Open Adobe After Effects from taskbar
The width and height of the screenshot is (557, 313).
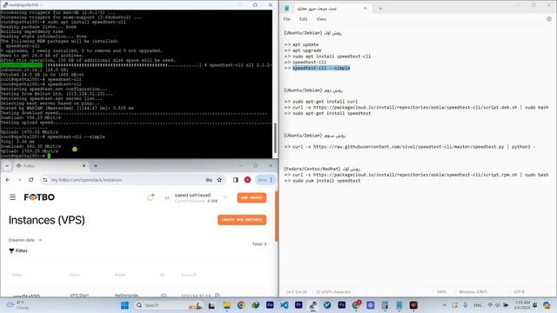(x=270, y=305)
